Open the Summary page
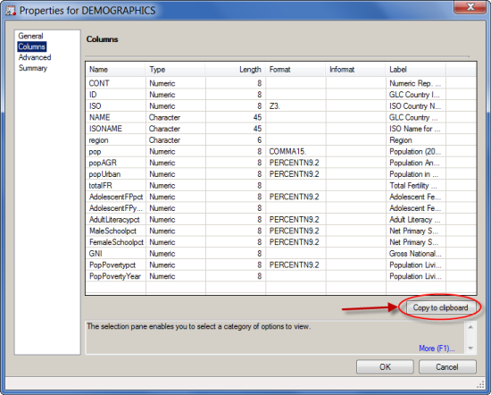Viewport: 491px width, 395px height. click(33, 68)
